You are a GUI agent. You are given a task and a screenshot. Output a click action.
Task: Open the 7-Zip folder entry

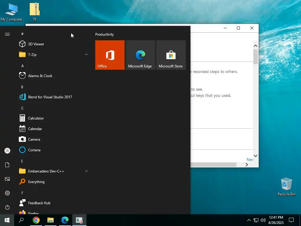pyautogui.click(x=54, y=54)
